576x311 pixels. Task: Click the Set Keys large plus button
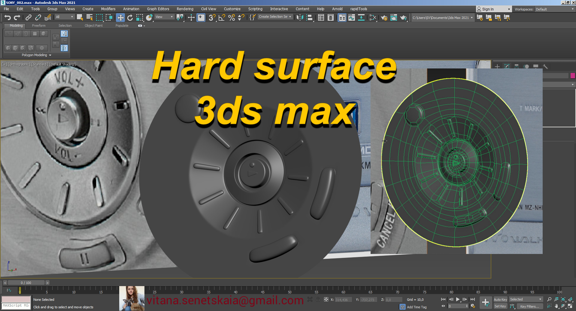485,302
